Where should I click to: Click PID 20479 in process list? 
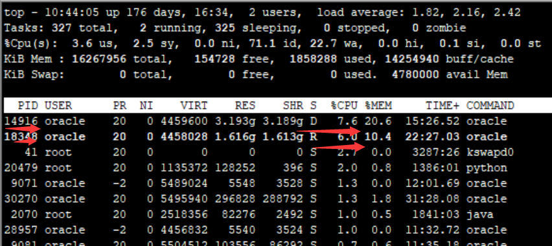pos(21,168)
